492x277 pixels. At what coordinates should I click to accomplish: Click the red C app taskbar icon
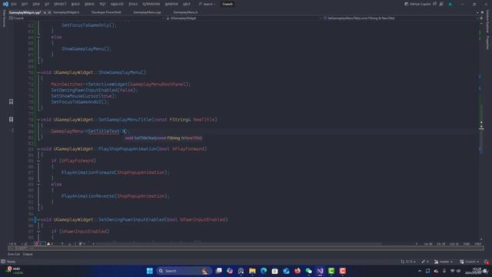coord(343,271)
